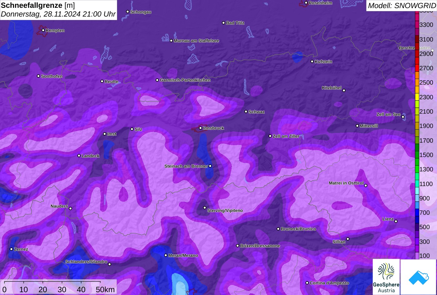
Task: Click the 1300 legend value
Action: (426, 169)
